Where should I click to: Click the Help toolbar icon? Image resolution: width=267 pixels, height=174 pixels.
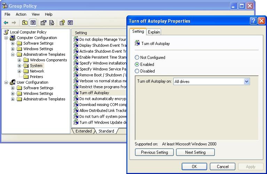62,23
